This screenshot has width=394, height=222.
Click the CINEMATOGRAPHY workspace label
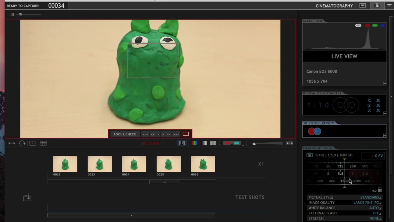pyautogui.click(x=334, y=6)
